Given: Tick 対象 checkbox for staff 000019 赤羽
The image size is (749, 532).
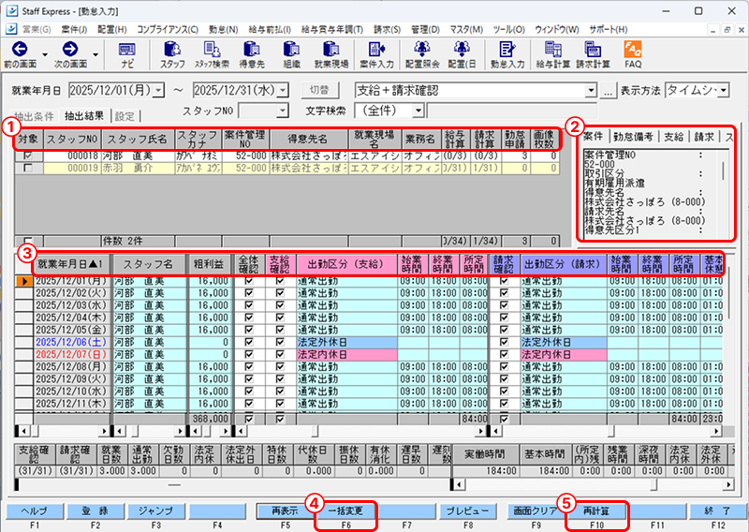Looking at the screenshot, I should tap(28, 169).
